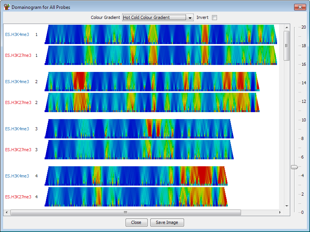Click the vertical scrollbar up arrow
This screenshot has height=232, width=310.
[287, 27]
